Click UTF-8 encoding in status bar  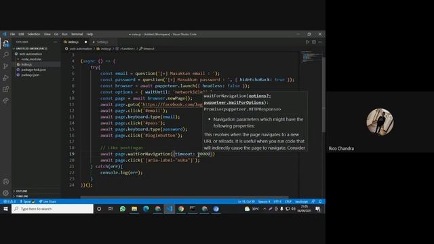click(x=277, y=201)
